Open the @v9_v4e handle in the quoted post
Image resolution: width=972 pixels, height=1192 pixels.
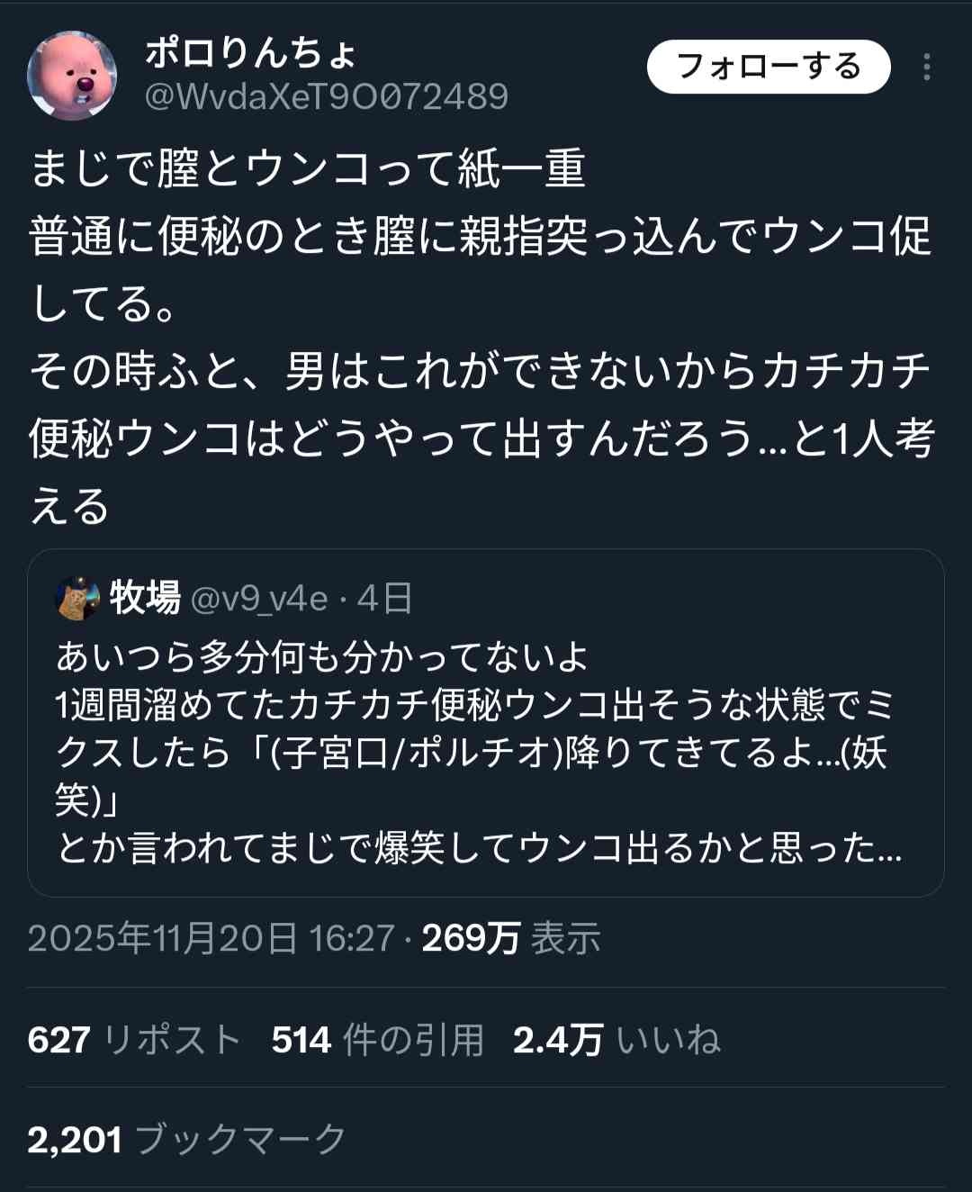[x=259, y=599]
